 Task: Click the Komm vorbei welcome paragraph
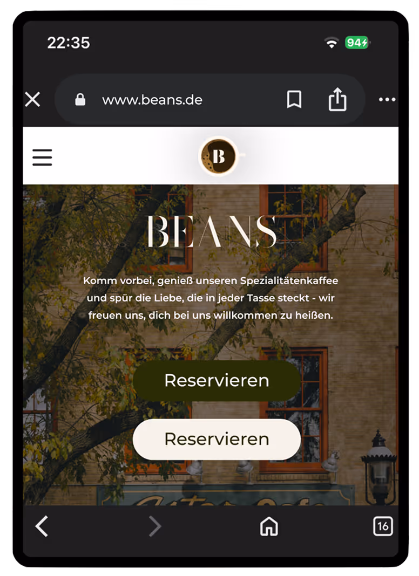(211, 298)
